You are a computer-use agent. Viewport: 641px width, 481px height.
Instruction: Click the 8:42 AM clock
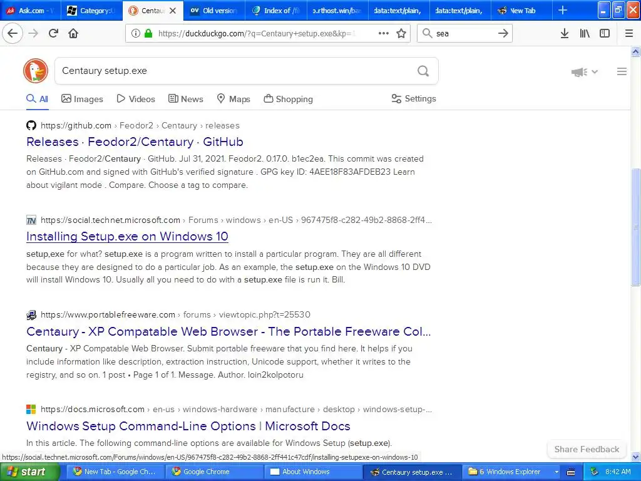pyautogui.click(x=618, y=472)
